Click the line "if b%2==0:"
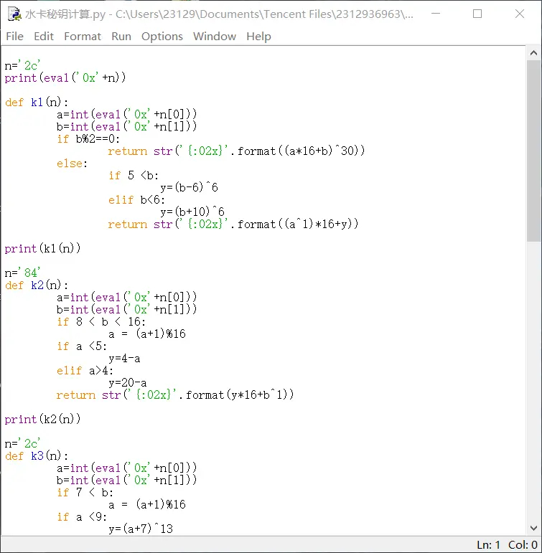The width and height of the screenshot is (542, 553). click(88, 138)
